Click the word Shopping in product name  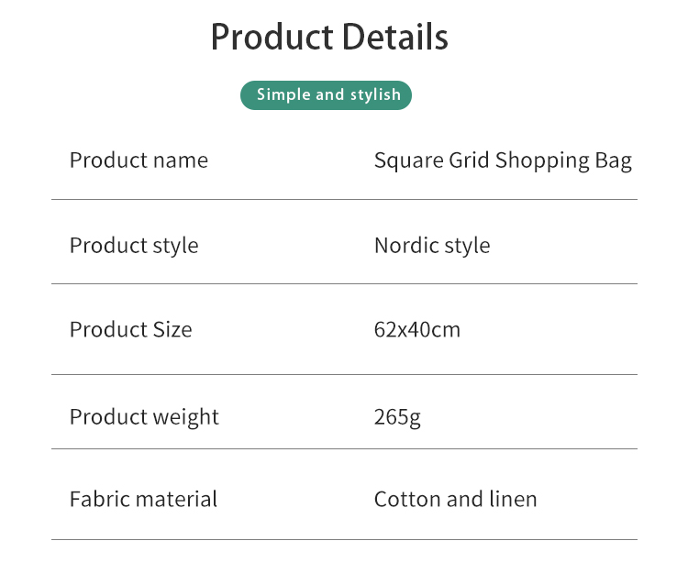[542, 160]
